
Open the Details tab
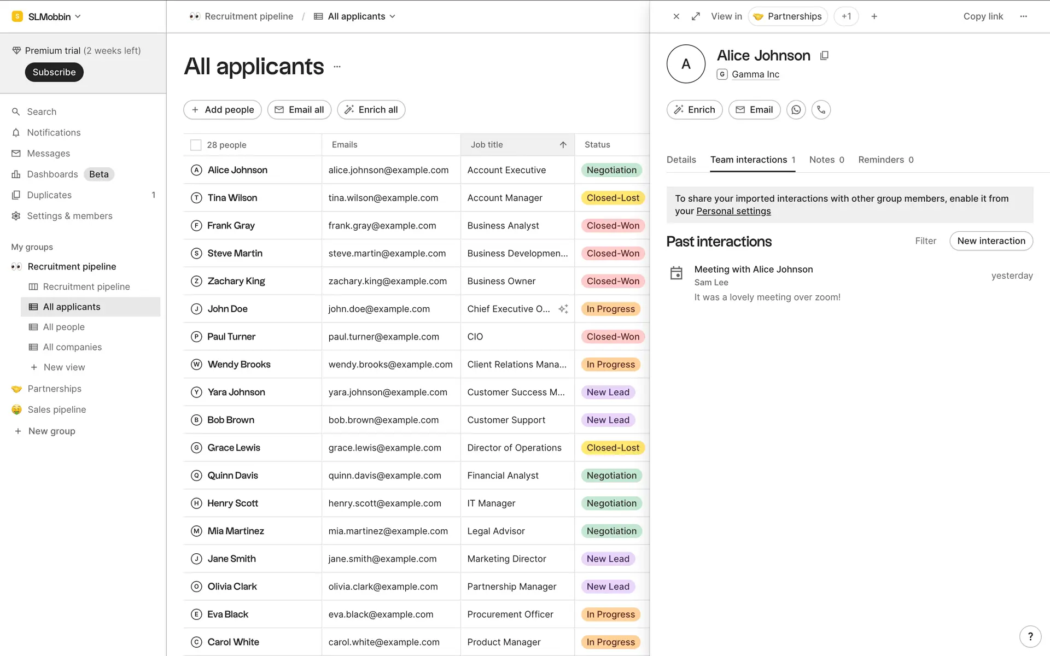[681, 160]
